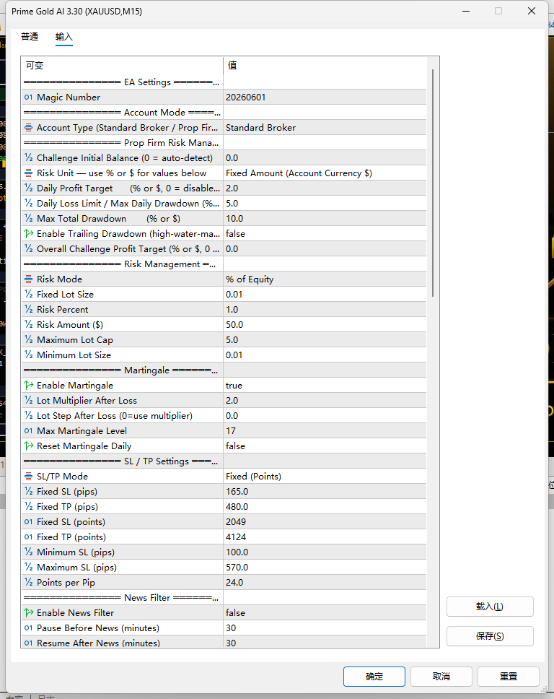
Task: Click the double icon beside Daily Loss Limit
Action: [29, 204]
